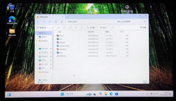Toggle the 詳細 details pane
The image size is (176, 101).
tap(143, 28)
